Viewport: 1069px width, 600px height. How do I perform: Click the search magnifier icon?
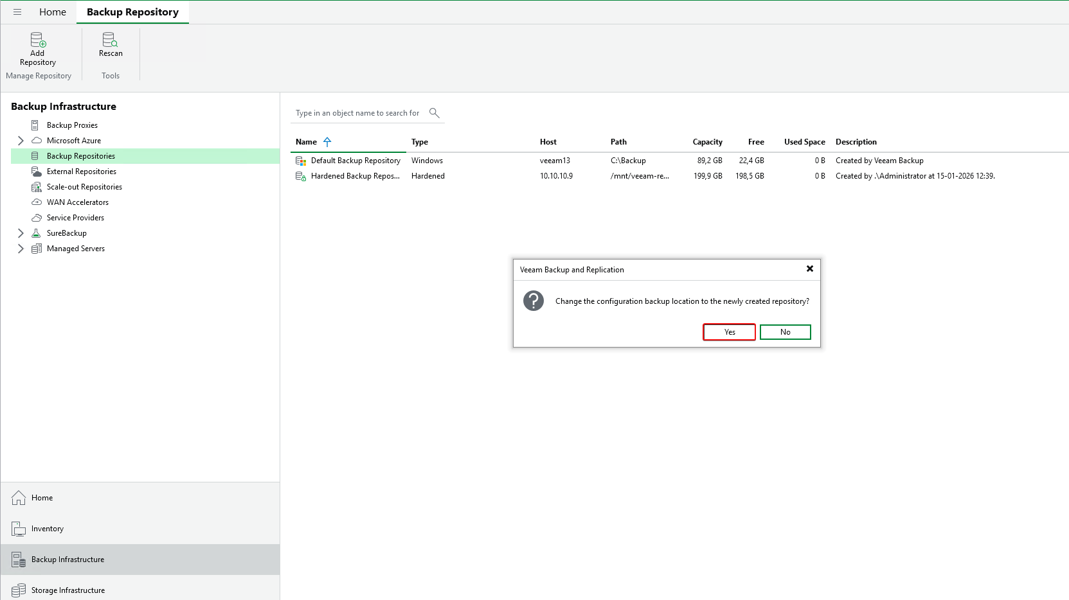click(435, 113)
